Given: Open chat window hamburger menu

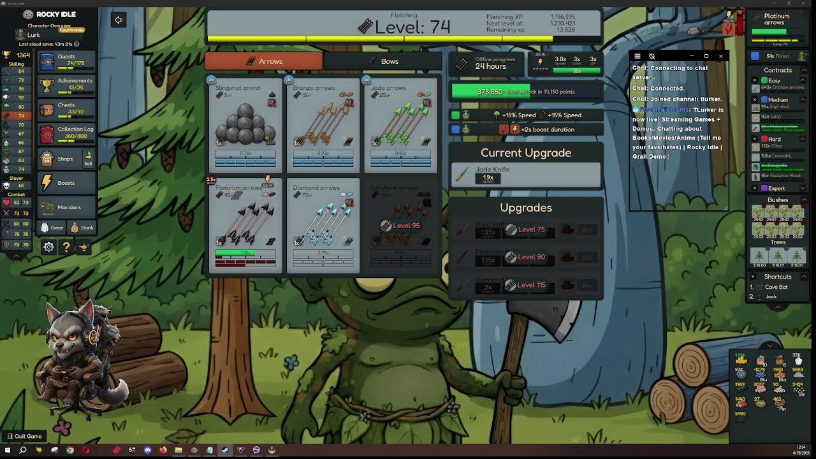Looking at the screenshot, I should coord(637,56).
